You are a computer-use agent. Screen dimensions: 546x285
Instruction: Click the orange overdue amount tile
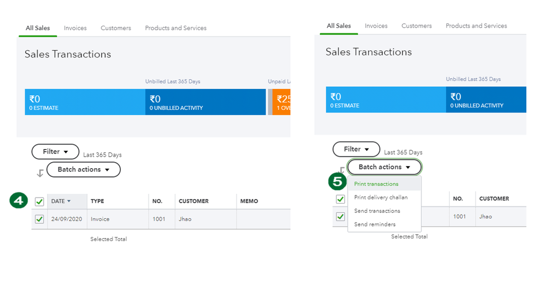pos(281,102)
